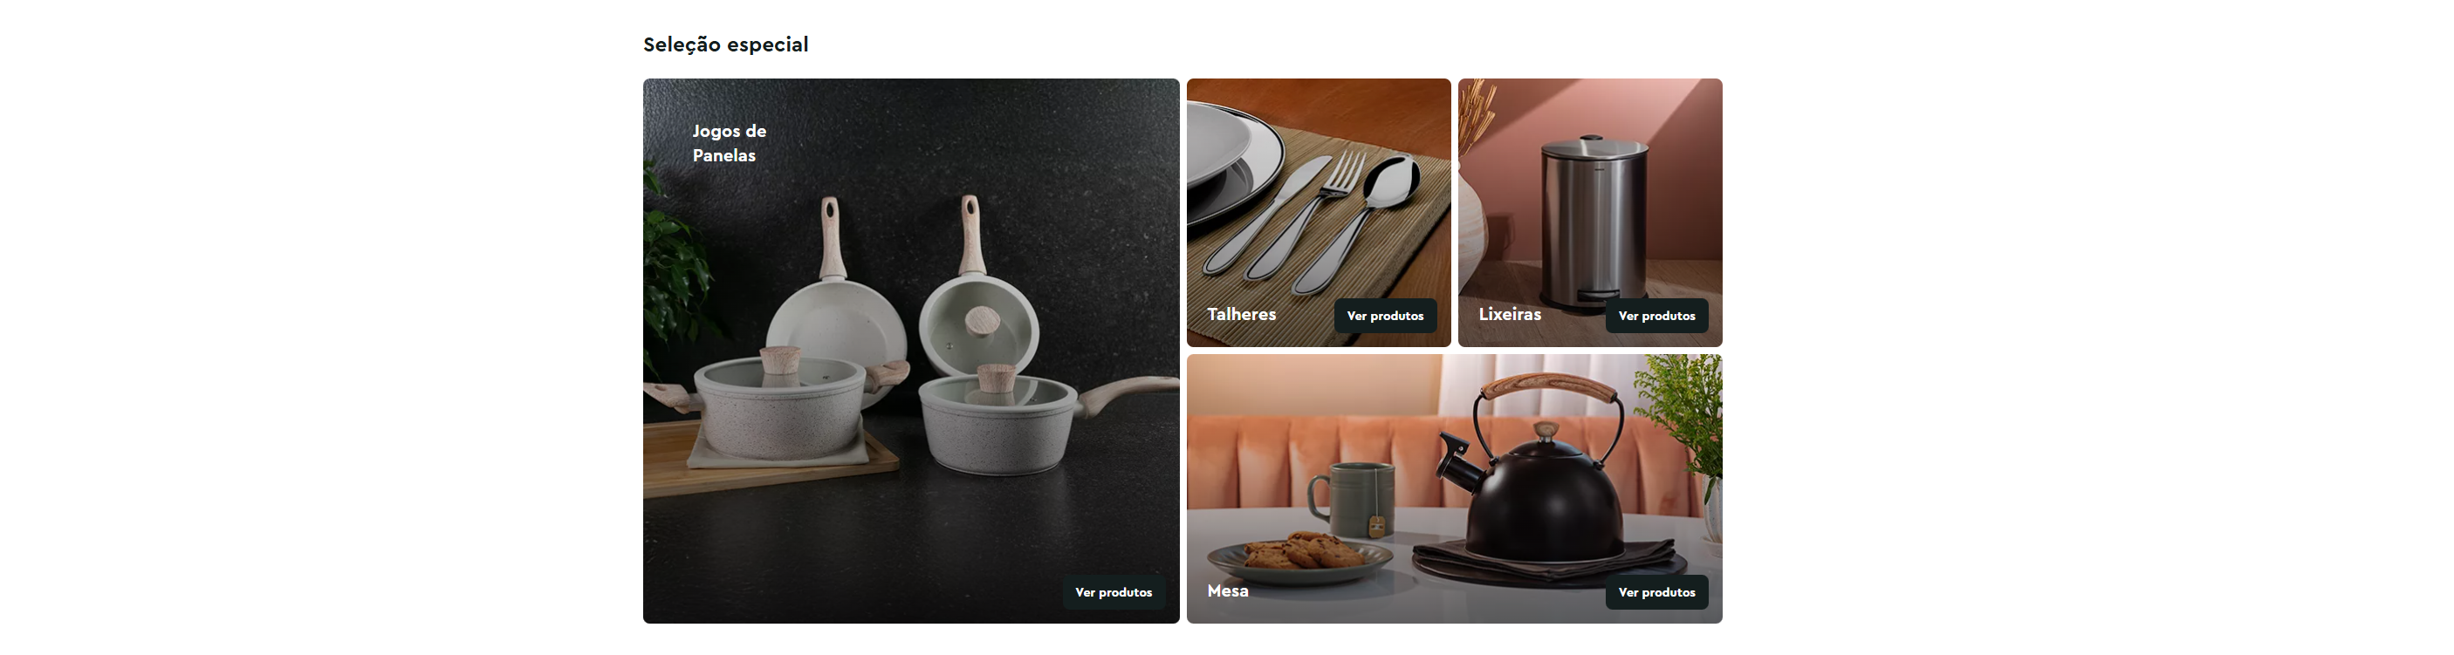
Task: Click Ver produtos on Mesa card
Action: [1656, 592]
